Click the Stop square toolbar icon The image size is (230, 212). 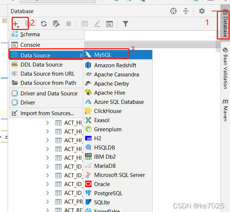pyautogui.click(x=69, y=24)
